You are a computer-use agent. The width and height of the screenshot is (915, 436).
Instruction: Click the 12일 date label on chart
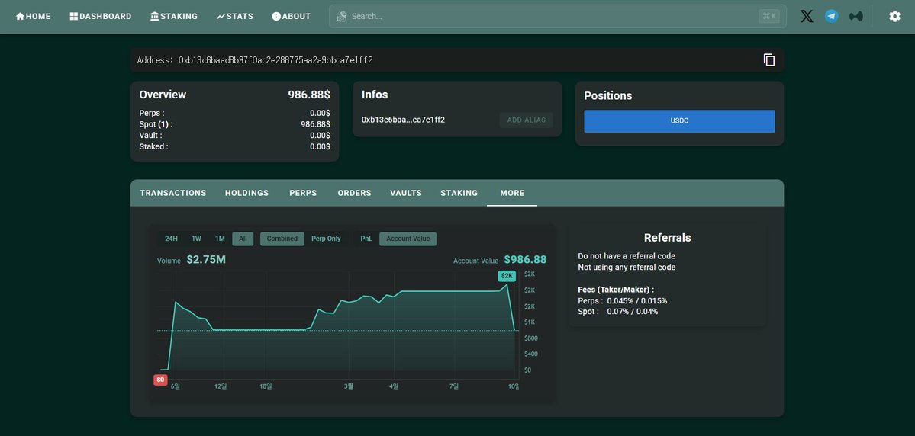221,386
